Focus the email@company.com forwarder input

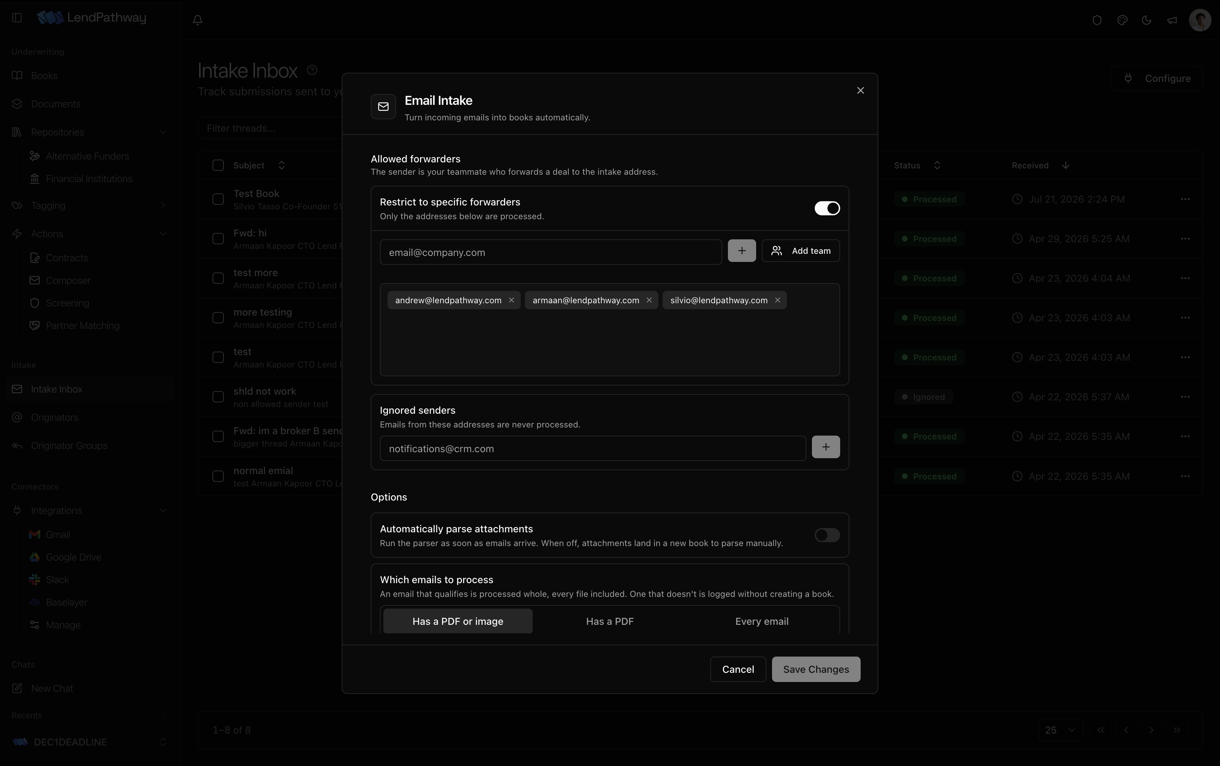[551, 252]
